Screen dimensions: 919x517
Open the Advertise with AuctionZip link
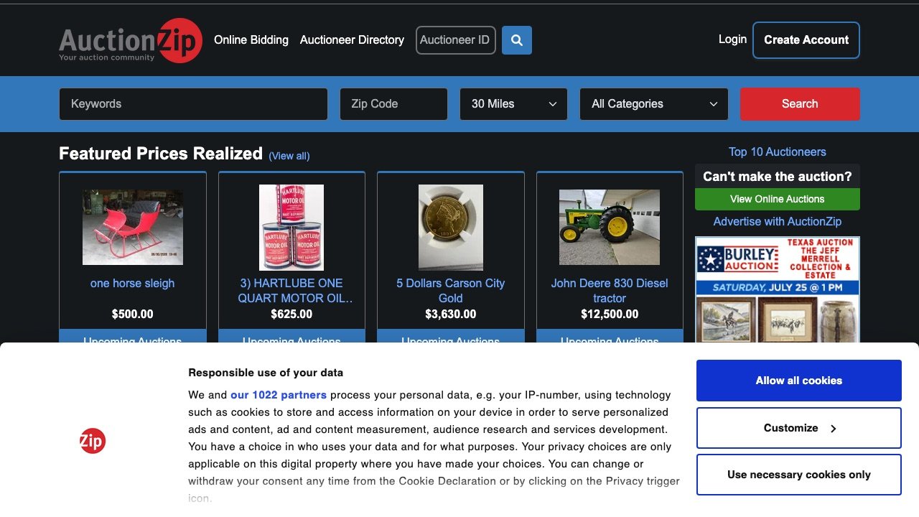[x=778, y=222]
